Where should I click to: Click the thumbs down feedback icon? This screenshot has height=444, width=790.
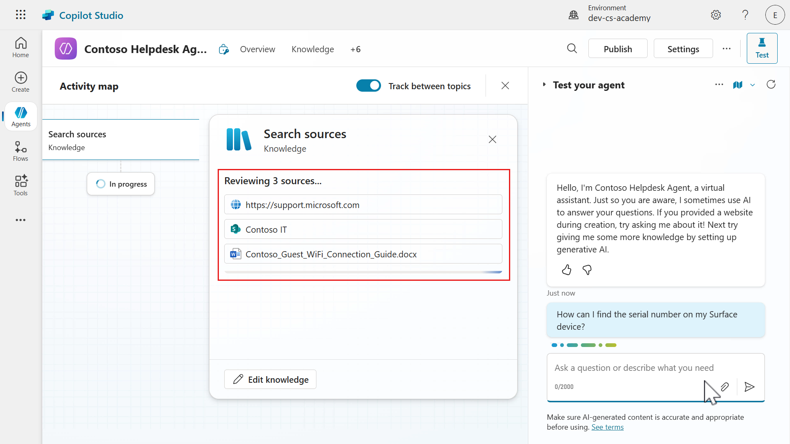pyautogui.click(x=587, y=270)
